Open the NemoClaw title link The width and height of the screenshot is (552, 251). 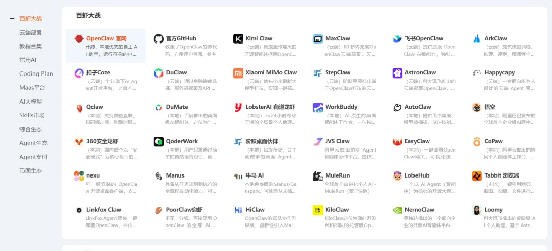420,210
